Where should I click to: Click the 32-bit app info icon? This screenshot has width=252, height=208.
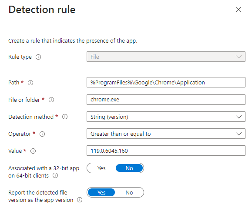coord(55,175)
